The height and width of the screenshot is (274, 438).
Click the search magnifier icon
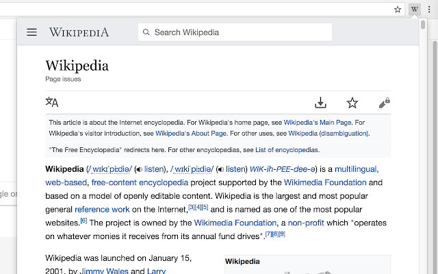tap(146, 32)
